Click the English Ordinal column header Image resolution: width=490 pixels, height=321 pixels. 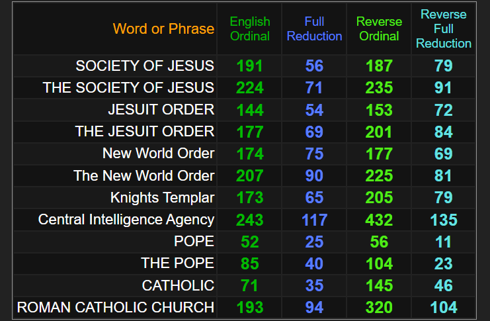[x=249, y=29]
